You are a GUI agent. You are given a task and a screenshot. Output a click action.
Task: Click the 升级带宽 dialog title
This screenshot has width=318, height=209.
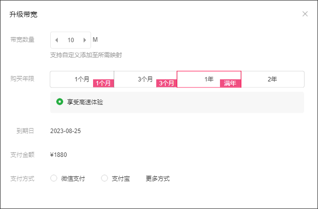23,14
